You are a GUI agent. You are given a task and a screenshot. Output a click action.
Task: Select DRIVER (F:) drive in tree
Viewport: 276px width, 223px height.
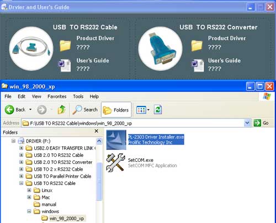coord(38,141)
